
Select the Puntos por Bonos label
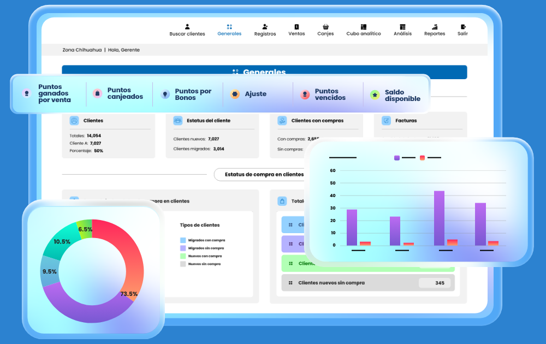[x=193, y=94]
